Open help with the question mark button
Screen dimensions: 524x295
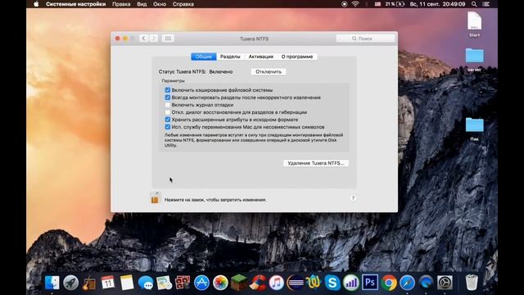coord(353,198)
